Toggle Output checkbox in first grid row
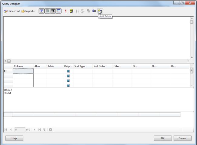The image size is (197, 145). click(x=68, y=71)
